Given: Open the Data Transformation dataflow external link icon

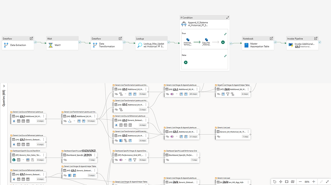Looking at the screenshot, I should click(x=120, y=38).
